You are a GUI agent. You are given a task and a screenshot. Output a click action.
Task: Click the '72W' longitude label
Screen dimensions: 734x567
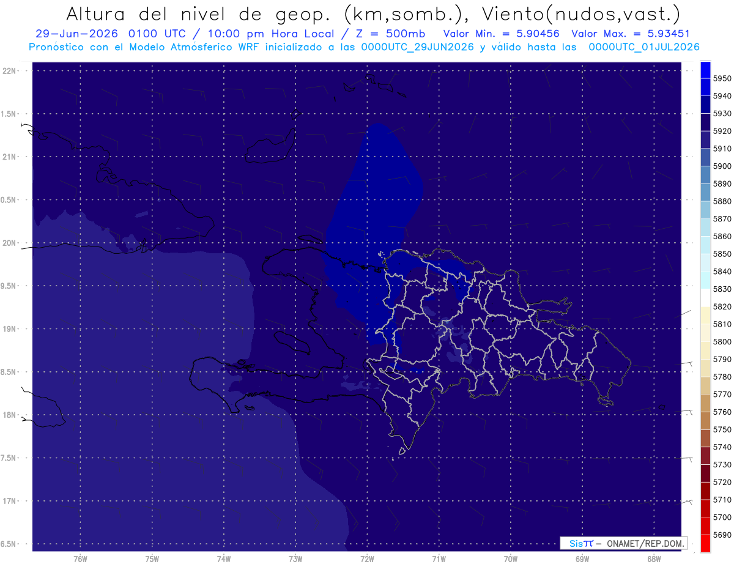pyautogui.click(x=367, y=559)
